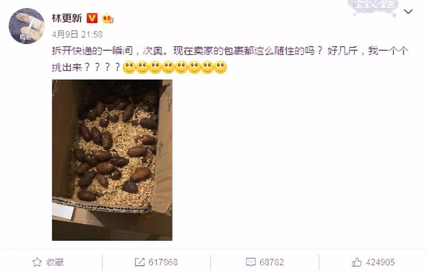
Task: Click the comment speech bubble icon
Action: [250, 262]
